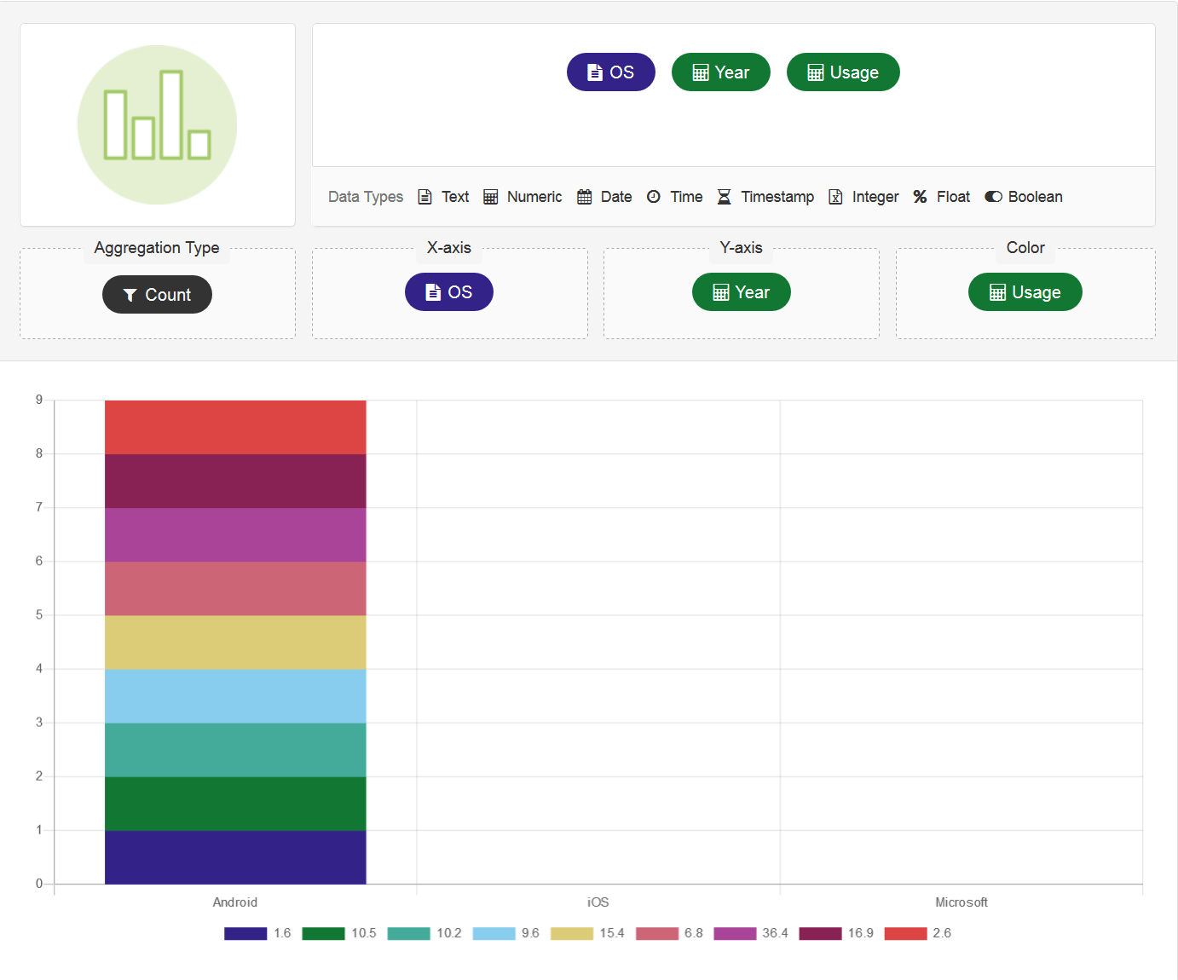Click the Count aggregation type button
Screen dimensions: 1178x980
[x=157, y=295]
